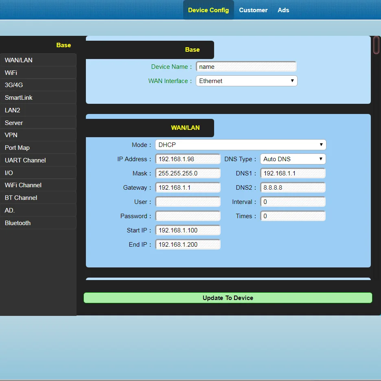Image resolution: width=381 pixels, height=381 pixels.
Task: Click the vertical scrollbar thumb
Action: coord(376,45)
